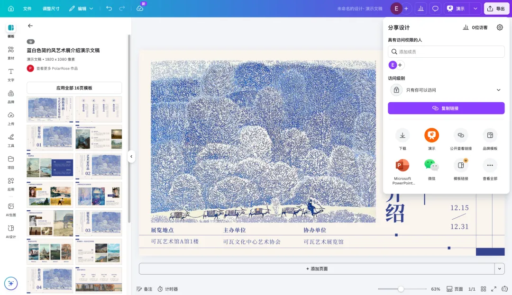The height and width of the screenshot is (295, 512).
Task: Click the 添加成员 search field
Action: (x=446, y=52)
